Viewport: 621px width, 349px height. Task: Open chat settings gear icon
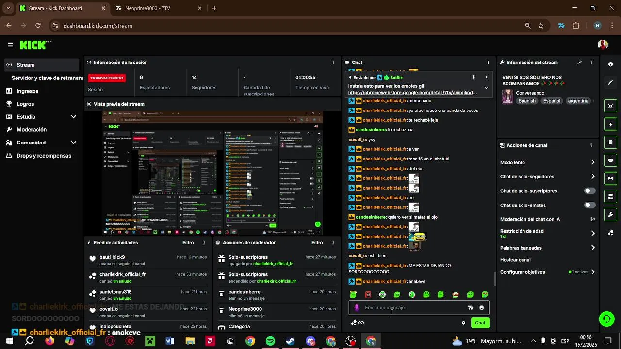click(x=463, y=323)
